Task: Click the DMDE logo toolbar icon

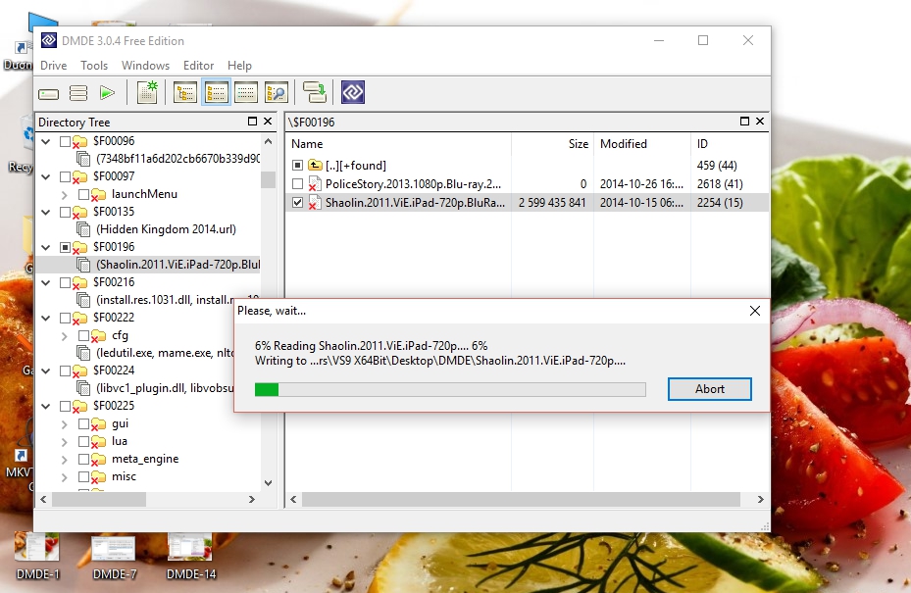Action: click(x=353, y=92)
